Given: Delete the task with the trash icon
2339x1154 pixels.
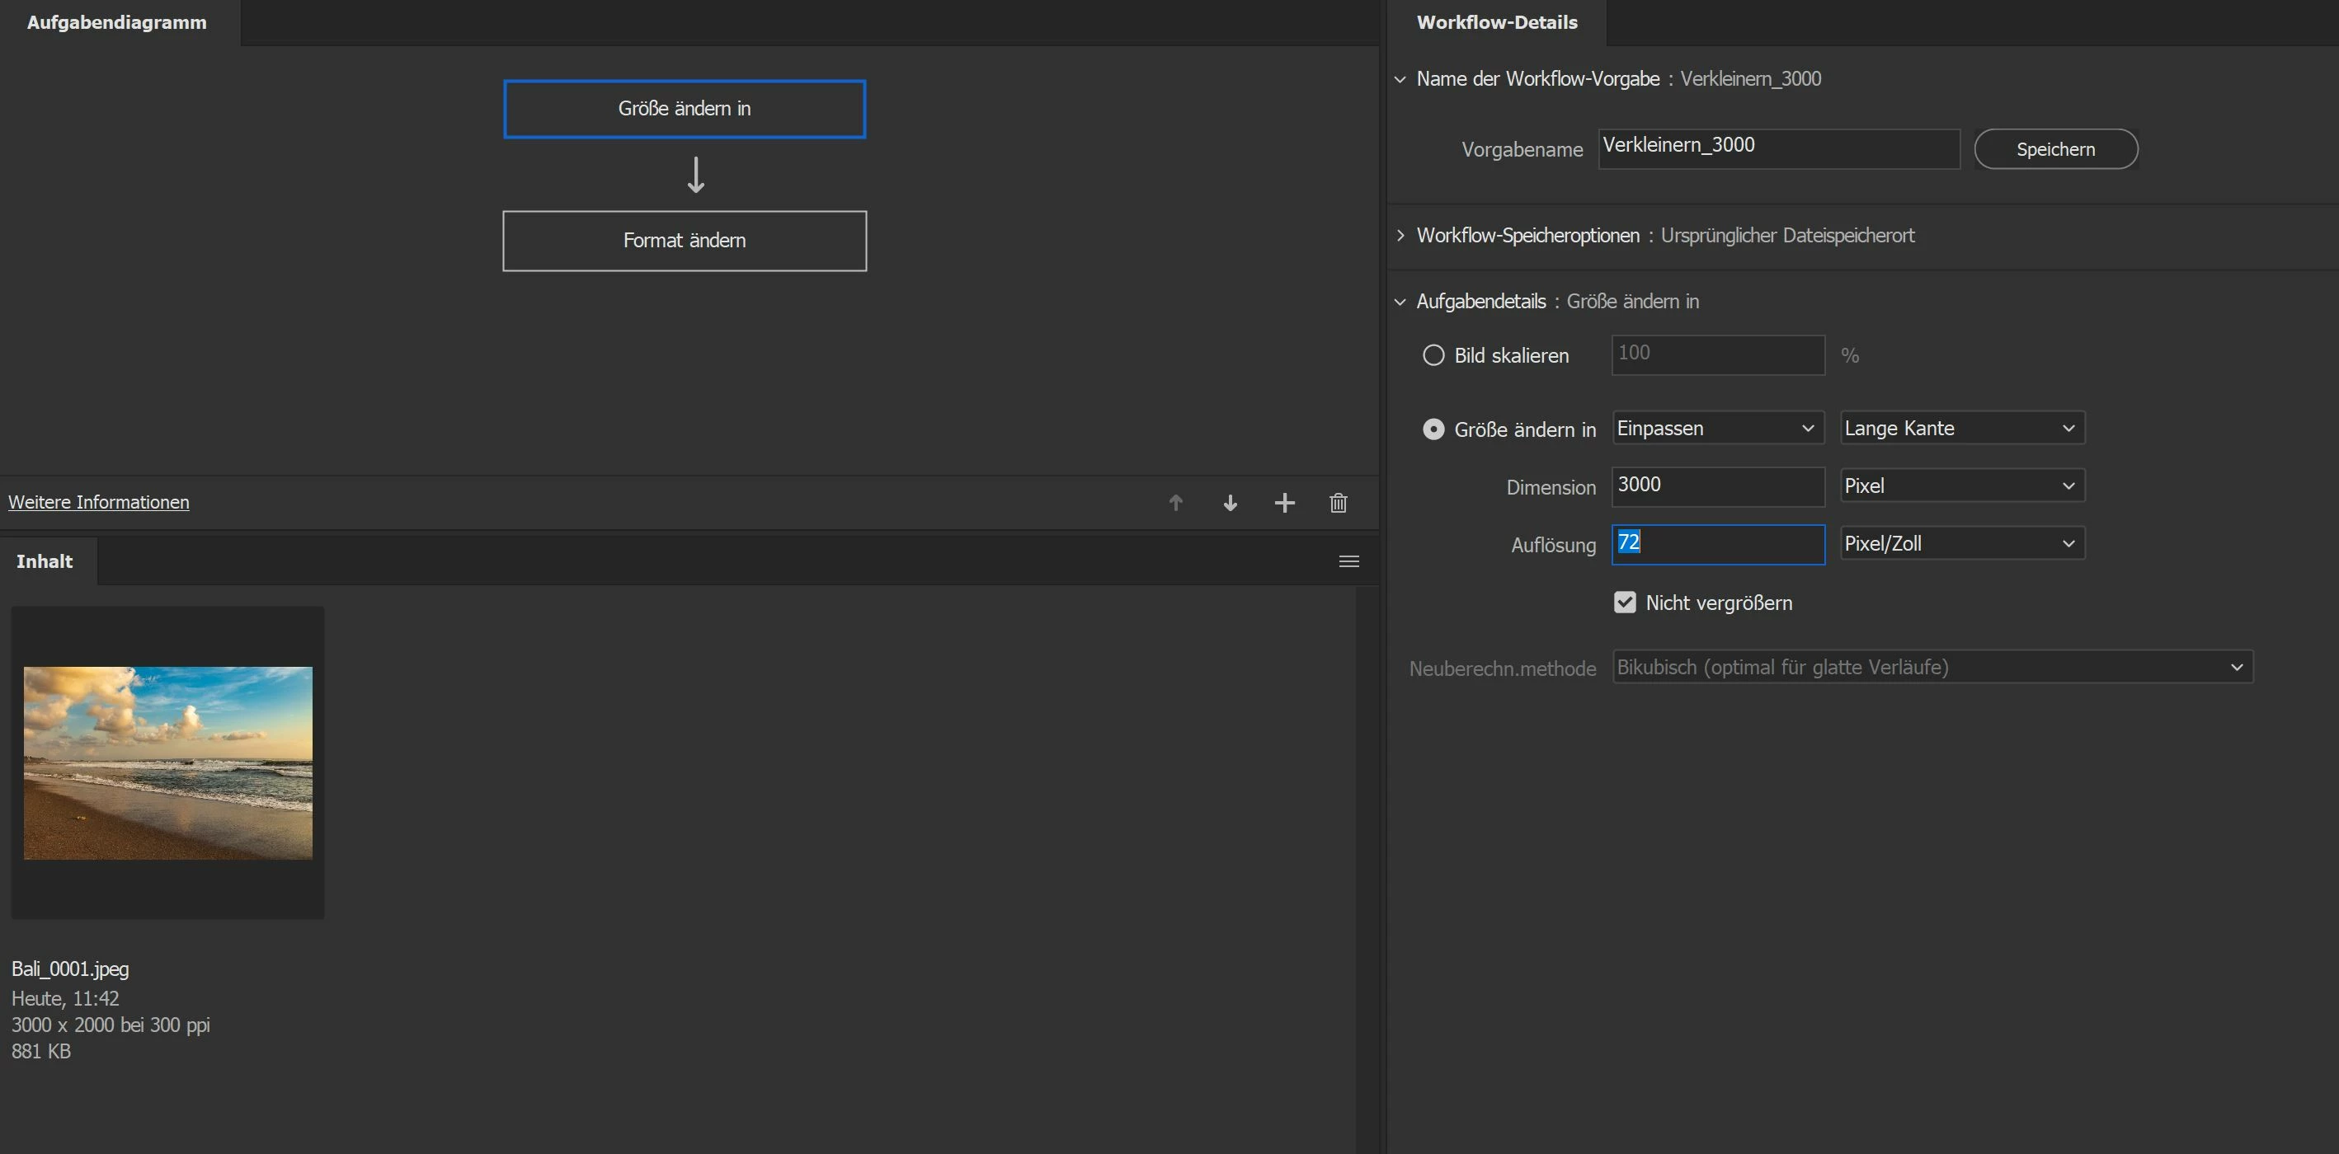Looking at the screenshot, I should 1339,503.
